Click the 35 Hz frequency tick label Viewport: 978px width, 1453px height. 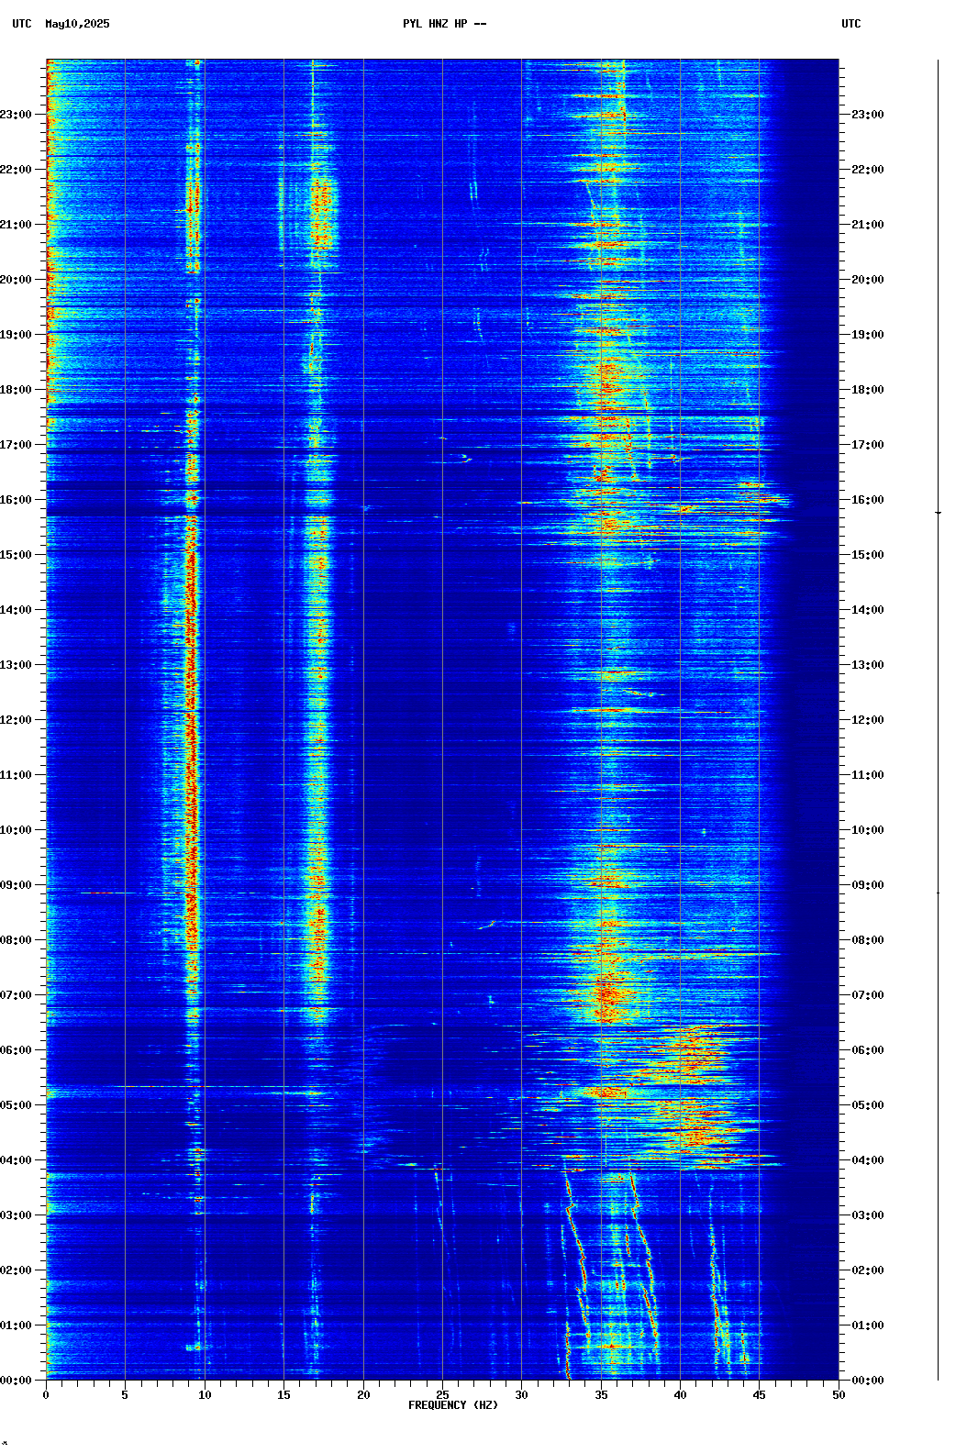tap(601, 1395)
